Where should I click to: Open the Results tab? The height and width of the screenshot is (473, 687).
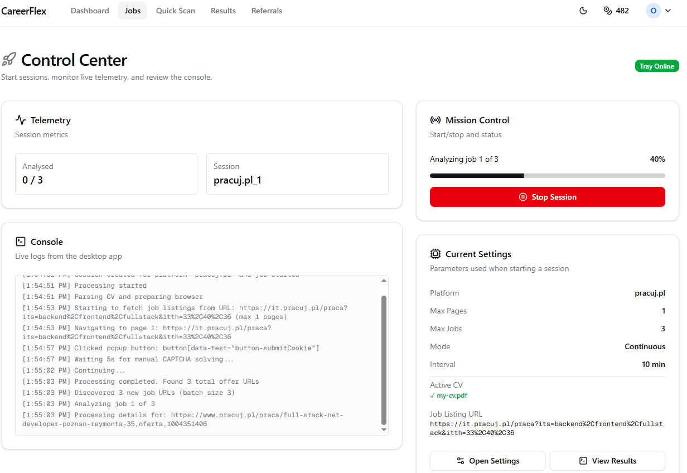coord(223,11)
